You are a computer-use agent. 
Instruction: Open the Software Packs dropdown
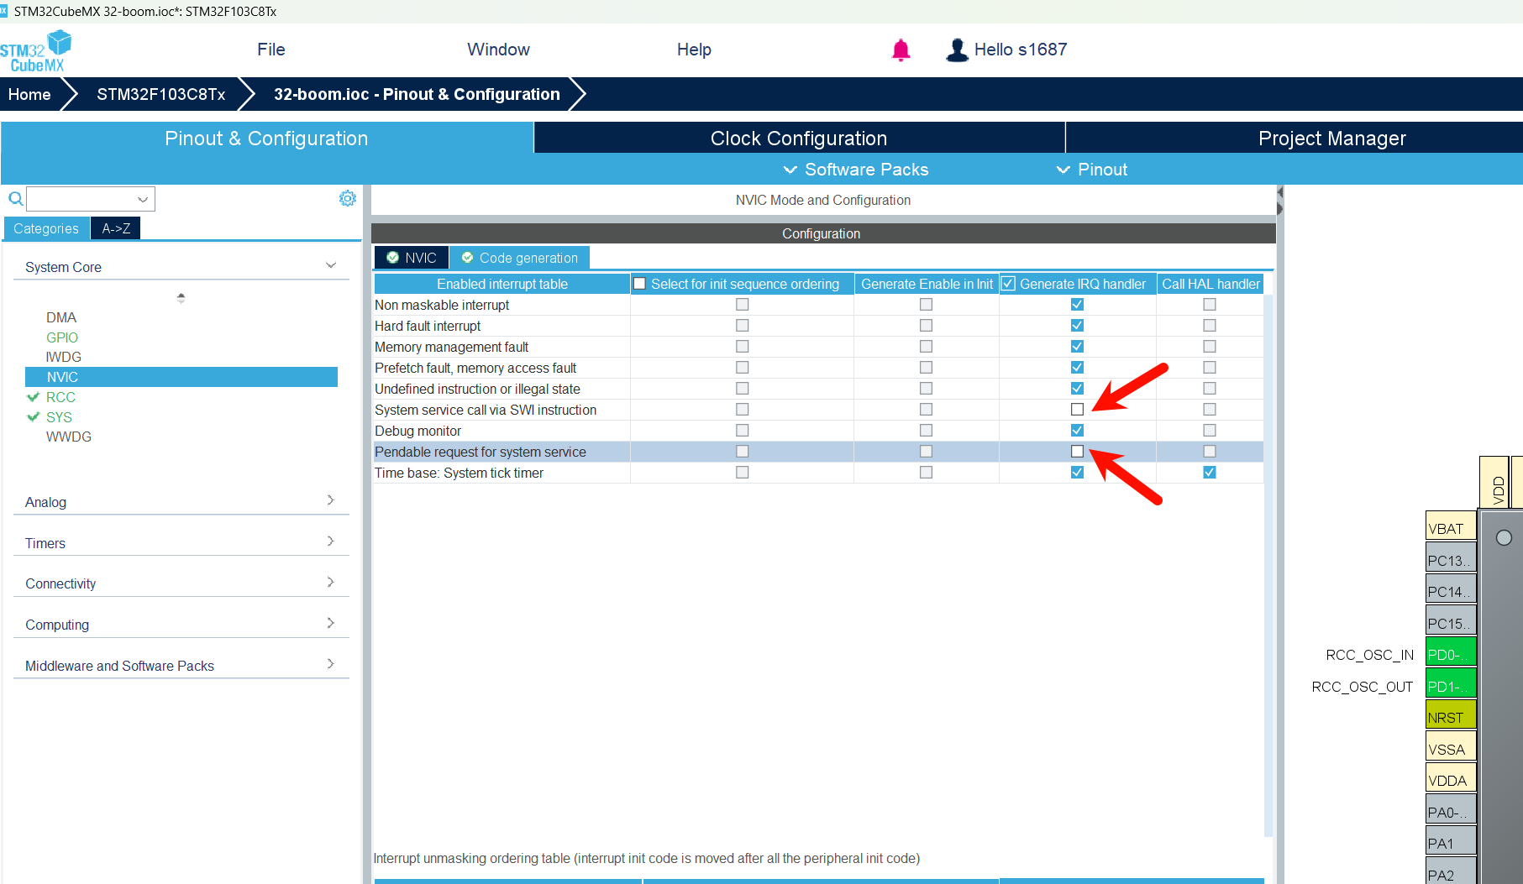tap(856, 170)
